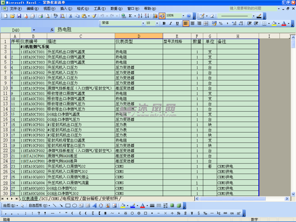Open Print Preview

pos(48,16)
